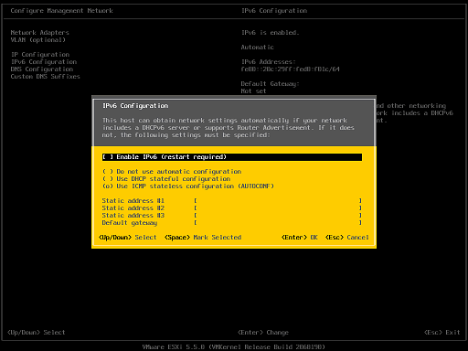Open Custom DNS Suffixes menu entry

(x=46, y=77)
